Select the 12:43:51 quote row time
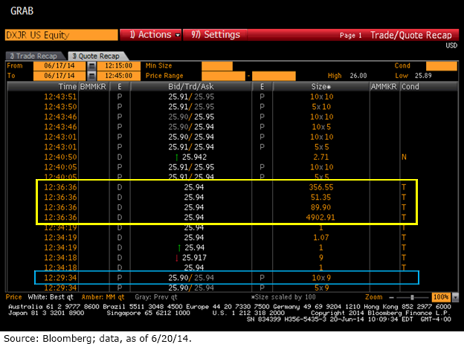 tap(60, 97)
